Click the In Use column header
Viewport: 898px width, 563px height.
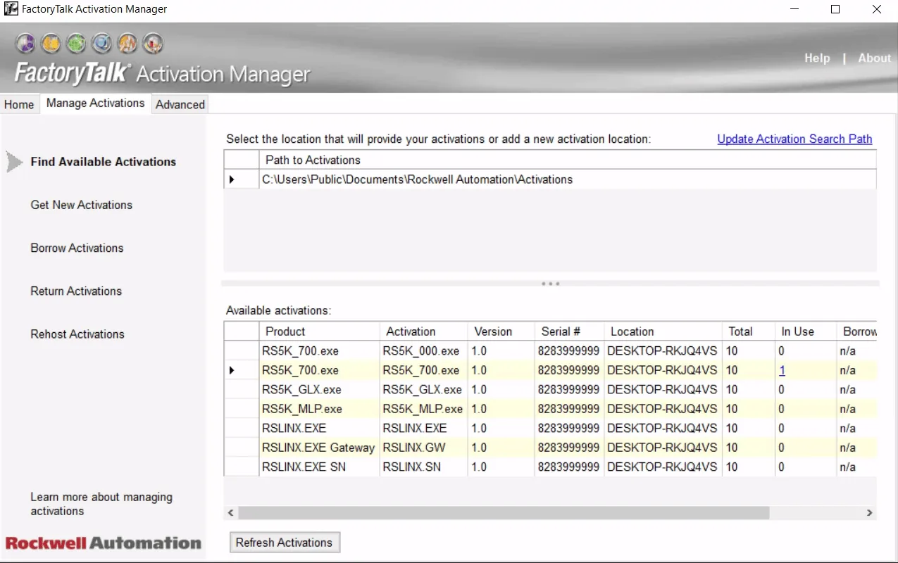point(806,331)
